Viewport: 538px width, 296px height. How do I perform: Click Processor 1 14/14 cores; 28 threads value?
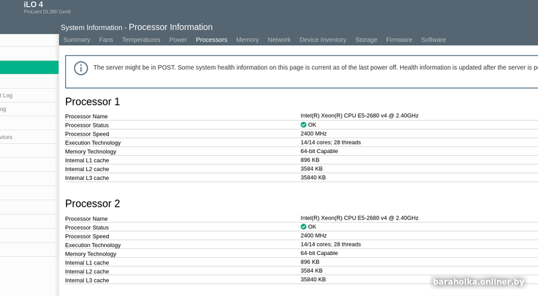coord(330,142)
